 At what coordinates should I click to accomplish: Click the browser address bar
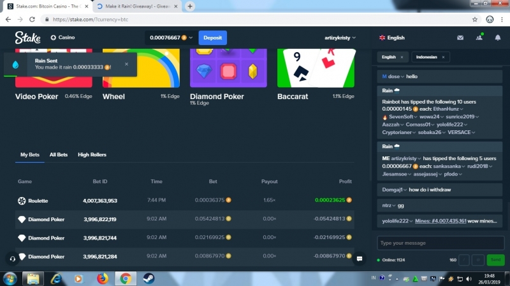click(x=257, y=20)
